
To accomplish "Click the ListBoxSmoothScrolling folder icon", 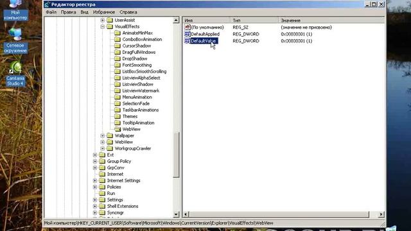I will pyautogui.click(x=118, y=71).
